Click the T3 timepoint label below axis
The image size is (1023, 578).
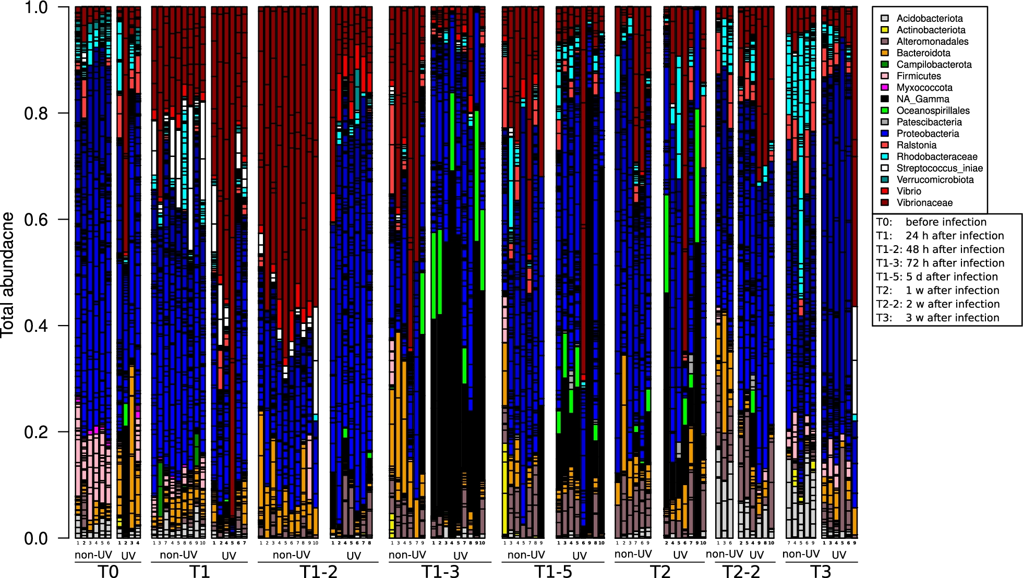821,571
